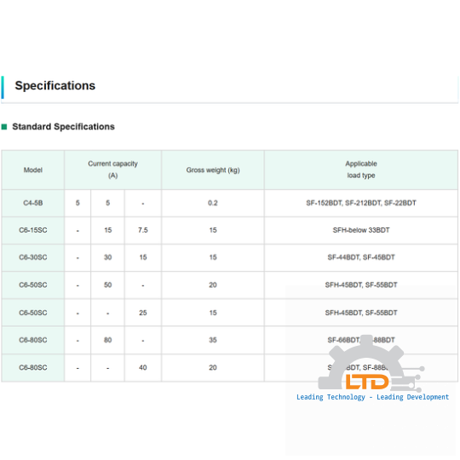Click gross weight "15" in the C6-30SC row
This screenshot has height=460, width=460.
pyautogui.click(x=213, y=257)
